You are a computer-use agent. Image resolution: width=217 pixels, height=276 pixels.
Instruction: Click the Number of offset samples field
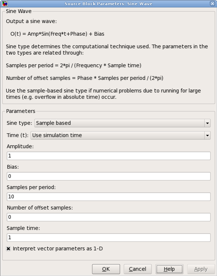(x=109, y=217)
